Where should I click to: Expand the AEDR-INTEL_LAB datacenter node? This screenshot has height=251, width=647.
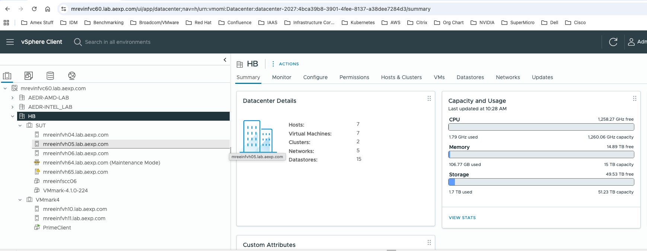point(13,107)
